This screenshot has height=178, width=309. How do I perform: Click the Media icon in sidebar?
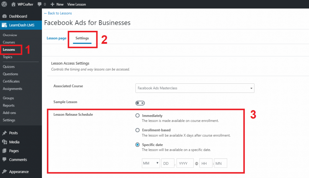click(4, 142)
